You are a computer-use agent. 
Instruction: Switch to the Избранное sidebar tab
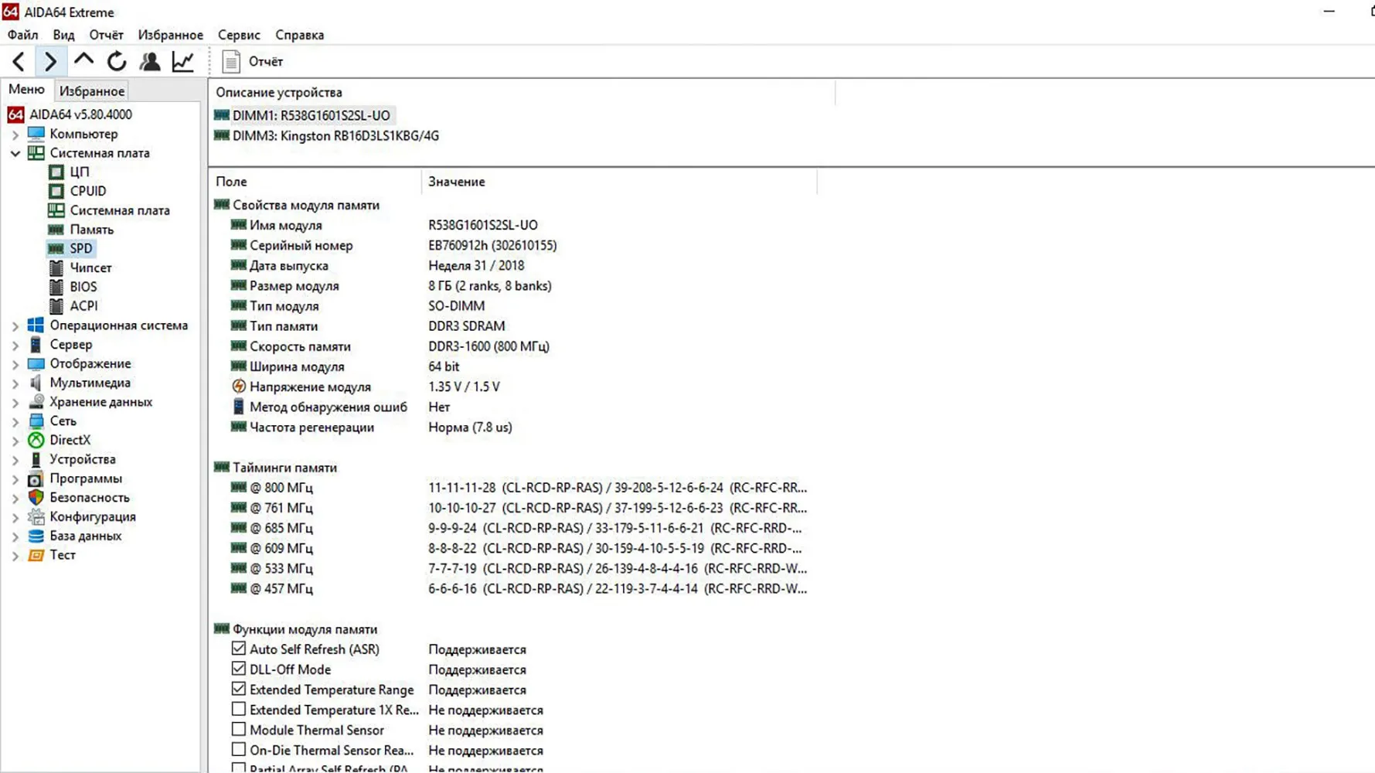(92, 91)
